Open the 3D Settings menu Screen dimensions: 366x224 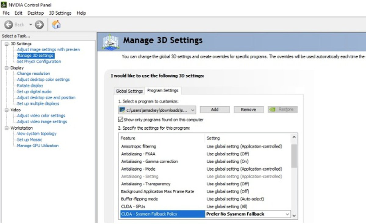[x=60, y=13]
